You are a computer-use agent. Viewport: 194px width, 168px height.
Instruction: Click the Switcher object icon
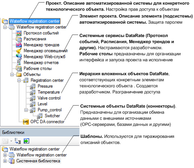point(40,116)
